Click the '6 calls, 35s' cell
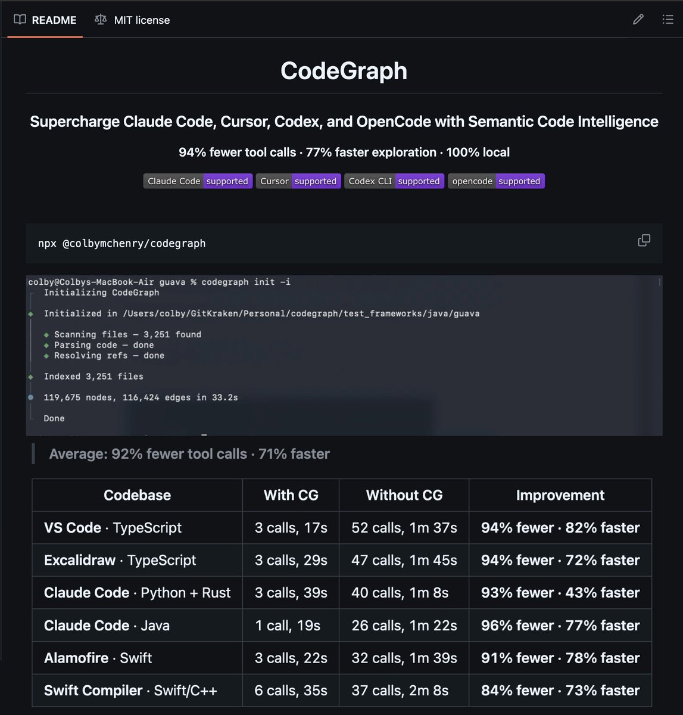This screenshot has width=683, height=715. (x=291, y=691)
